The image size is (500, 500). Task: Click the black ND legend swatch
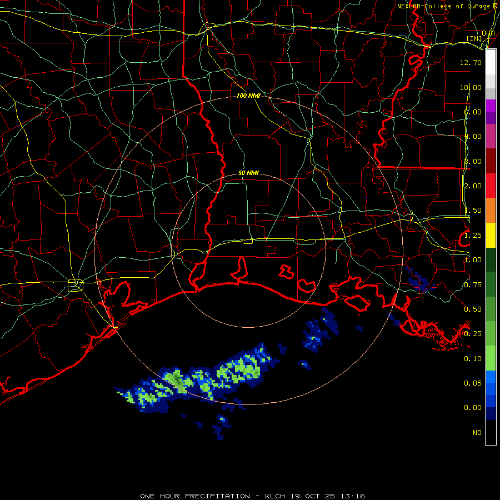pos(491,432)
